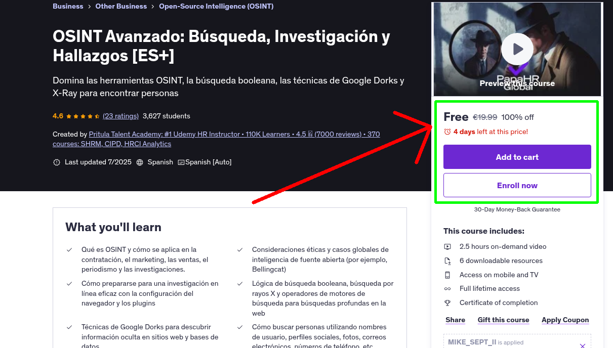Screen dimensions: 613x348
Task: Click the Enroll now button
Action: coord(517,185)
